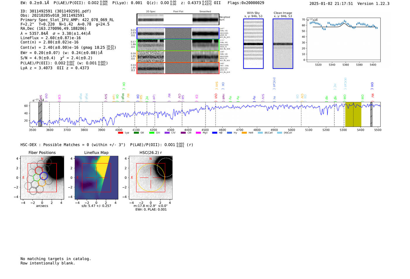Open the red-bordered fiber Smoothed cutout
The height and width of the screenshot is (279, 410).
coord(205,68)
